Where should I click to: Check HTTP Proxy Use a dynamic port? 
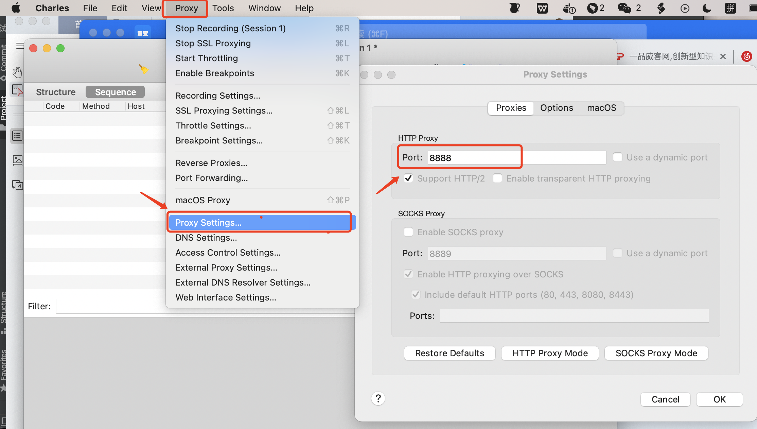tap(618, 157)
